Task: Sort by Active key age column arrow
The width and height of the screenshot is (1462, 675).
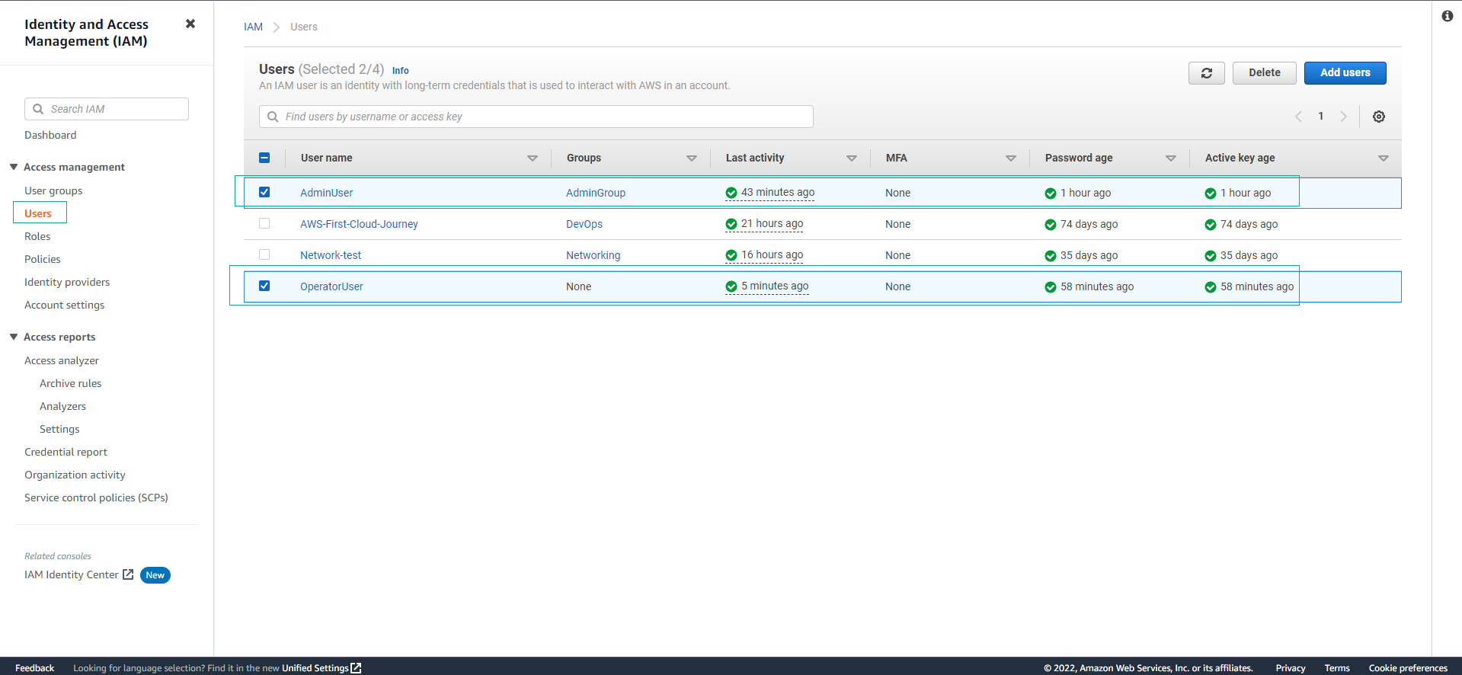Action: 1384,158
